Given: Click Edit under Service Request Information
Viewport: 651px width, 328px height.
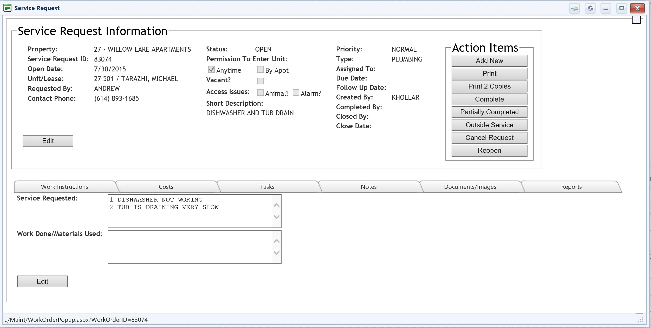Looking at the screenshot, I should 48,141.
